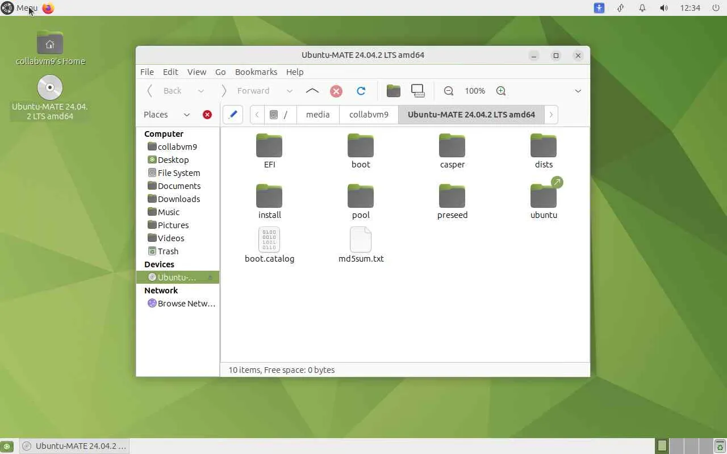Eject the Ubuntu-MATE disc in sidebar
727x454 pixels.
coord(210,278)
